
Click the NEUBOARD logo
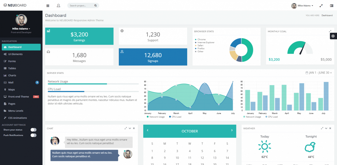15,5
